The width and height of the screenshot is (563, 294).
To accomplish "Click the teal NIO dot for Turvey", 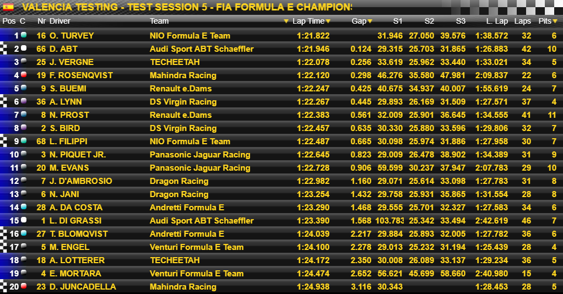I will pyautogui.click(x=24, y=35).
